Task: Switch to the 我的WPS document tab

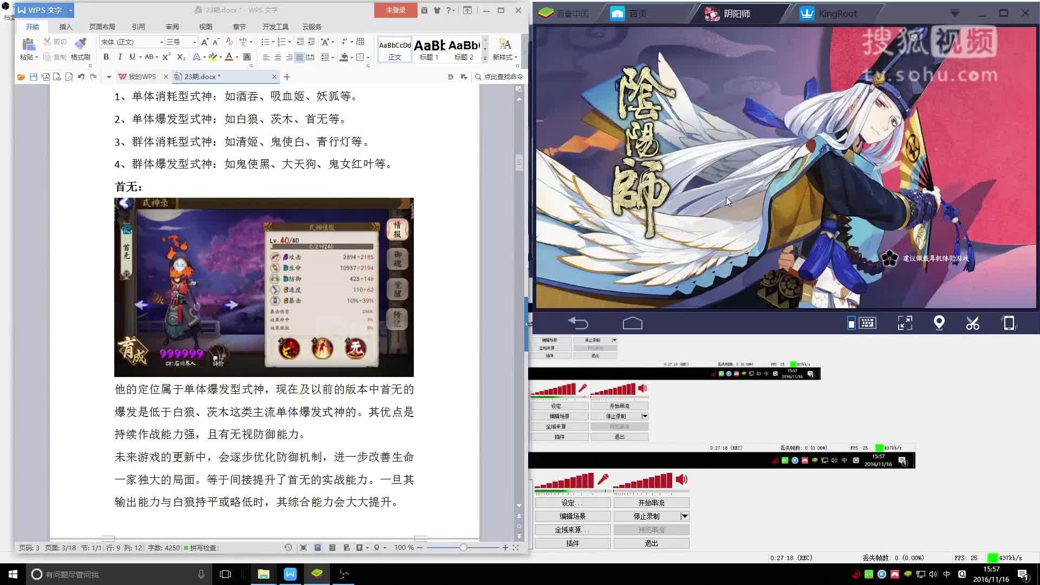Action: 142,77
